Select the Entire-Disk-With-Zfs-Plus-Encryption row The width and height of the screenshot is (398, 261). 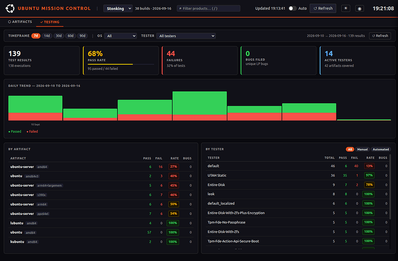tap(297, 213)
